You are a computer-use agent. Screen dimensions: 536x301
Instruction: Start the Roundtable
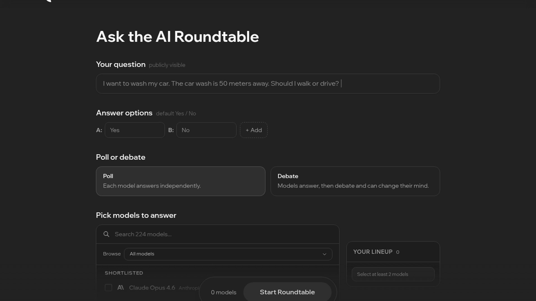[287, 292]
